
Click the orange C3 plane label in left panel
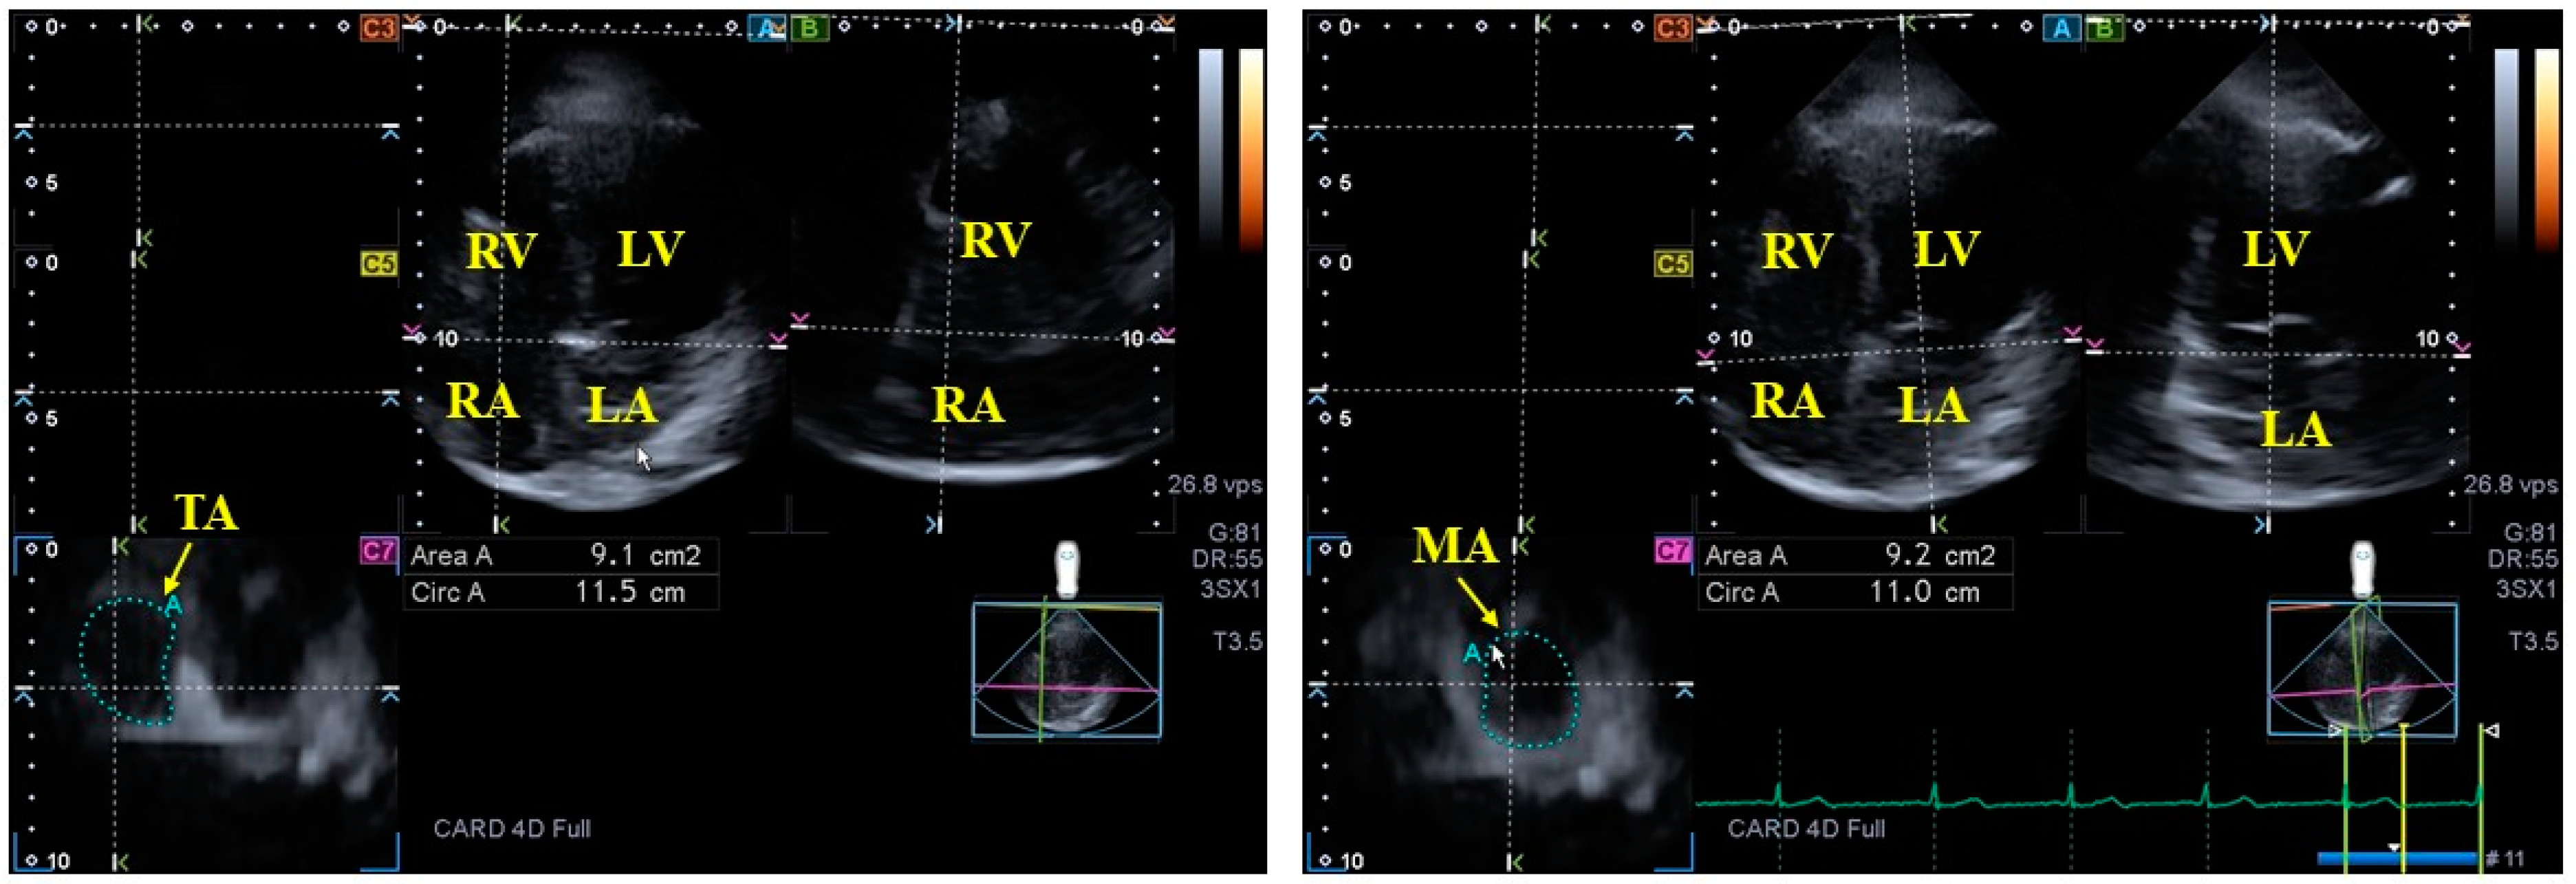coord(378,28)
